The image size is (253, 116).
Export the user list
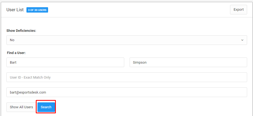[x=239, y=10]
